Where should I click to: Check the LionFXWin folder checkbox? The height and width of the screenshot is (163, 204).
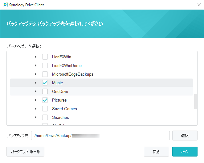pyautogui.click(x=45, y=57)
